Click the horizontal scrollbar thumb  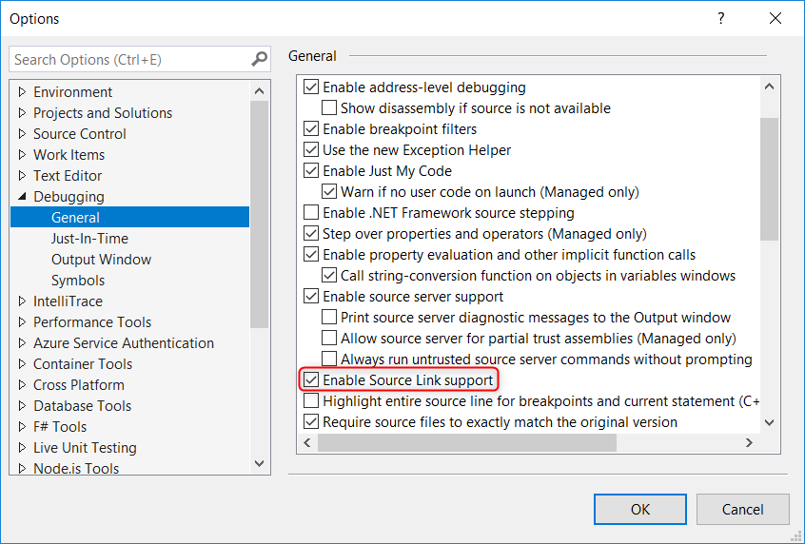466,443
